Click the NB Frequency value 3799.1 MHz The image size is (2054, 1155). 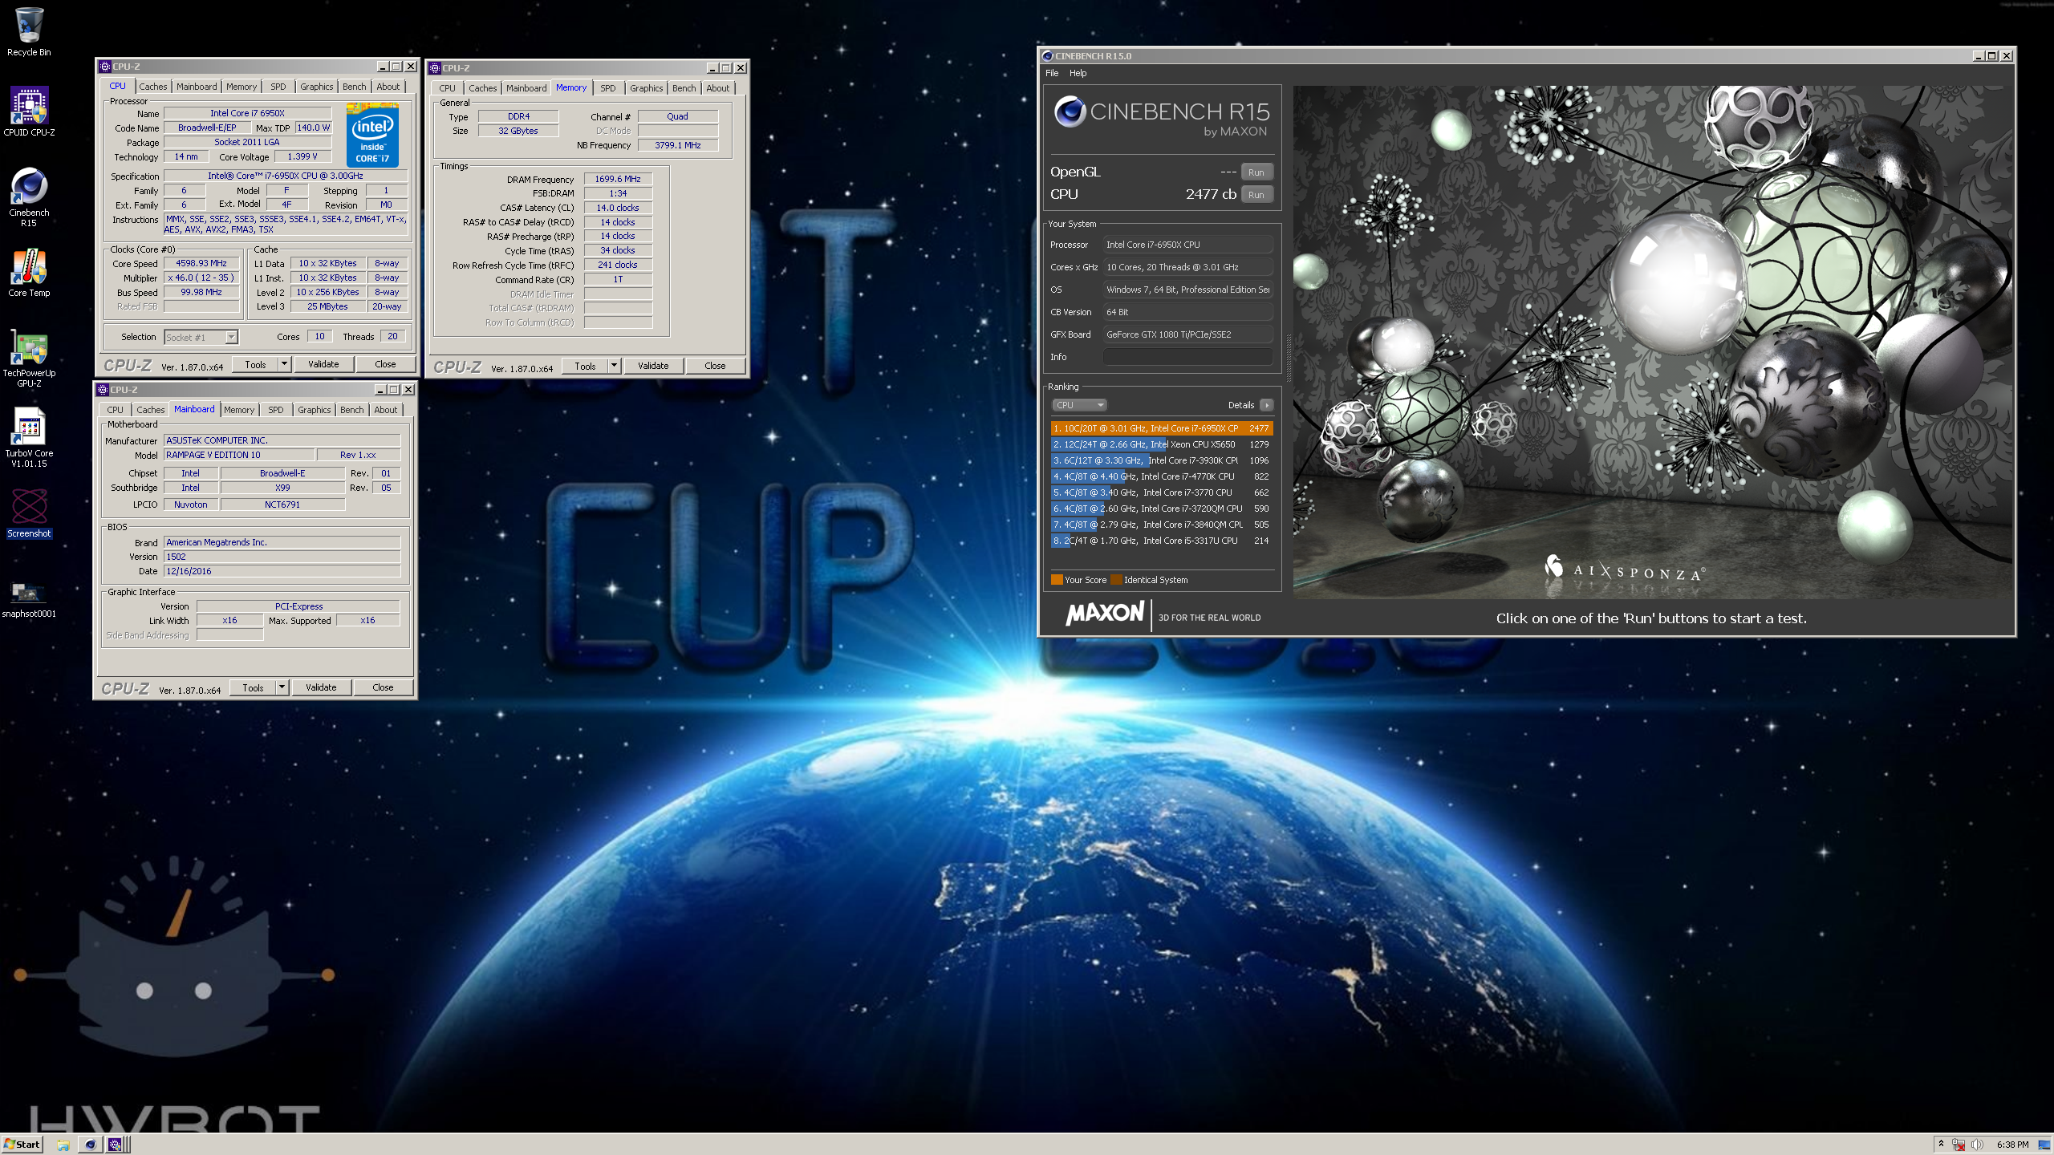[678, 145]
